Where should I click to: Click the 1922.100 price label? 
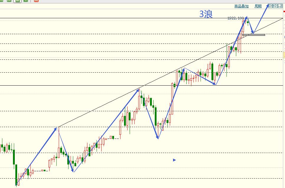tap(235, 18)
